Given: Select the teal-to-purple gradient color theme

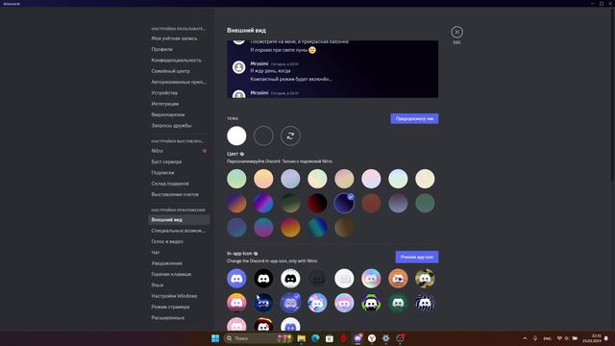Looking at the screenshot, I should [263, 228].
